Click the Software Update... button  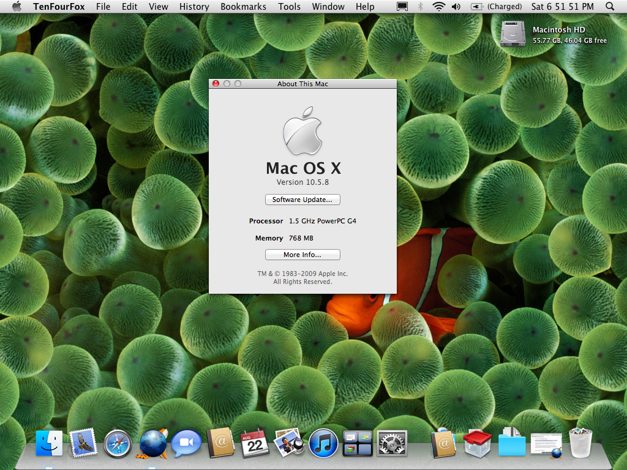coord(302,200)
